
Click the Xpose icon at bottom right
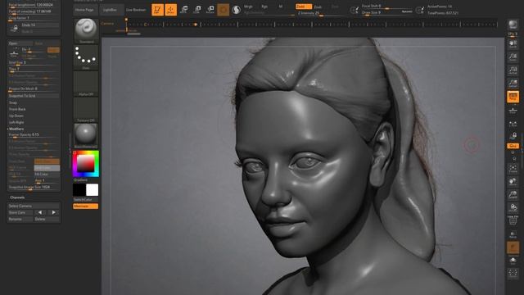point(513,274)
